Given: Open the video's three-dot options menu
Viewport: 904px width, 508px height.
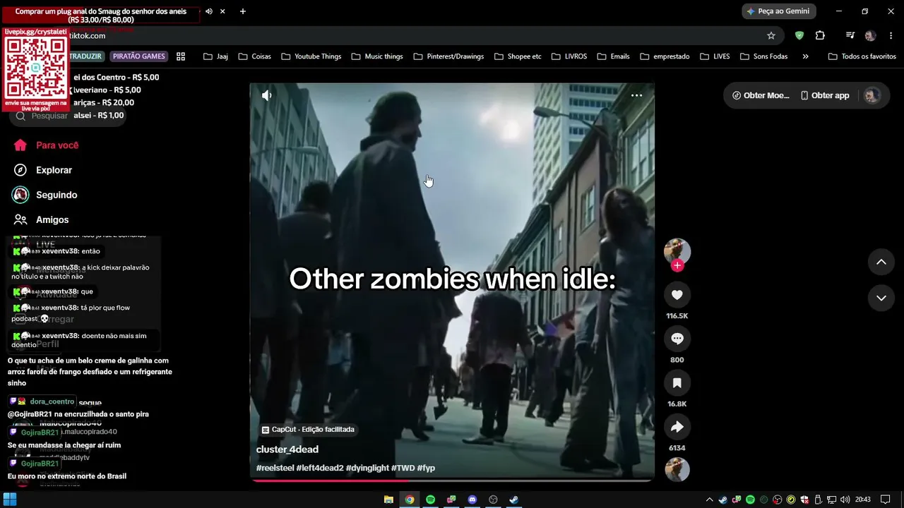Looking at the screenshot, I should [x=636, y=95].
